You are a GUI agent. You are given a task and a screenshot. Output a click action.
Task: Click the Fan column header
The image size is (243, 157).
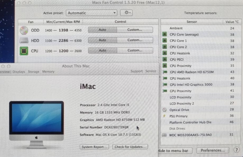pos(31,22)
